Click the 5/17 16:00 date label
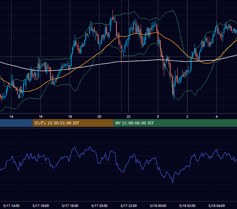Image resolution: width=237 pixels, height=209 pixels. [x=41, y=206]
